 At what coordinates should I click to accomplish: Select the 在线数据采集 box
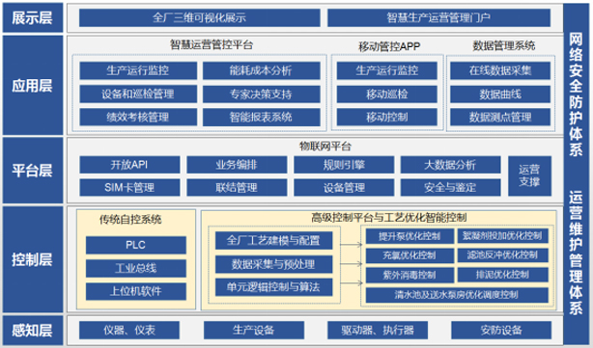(500, 70)
